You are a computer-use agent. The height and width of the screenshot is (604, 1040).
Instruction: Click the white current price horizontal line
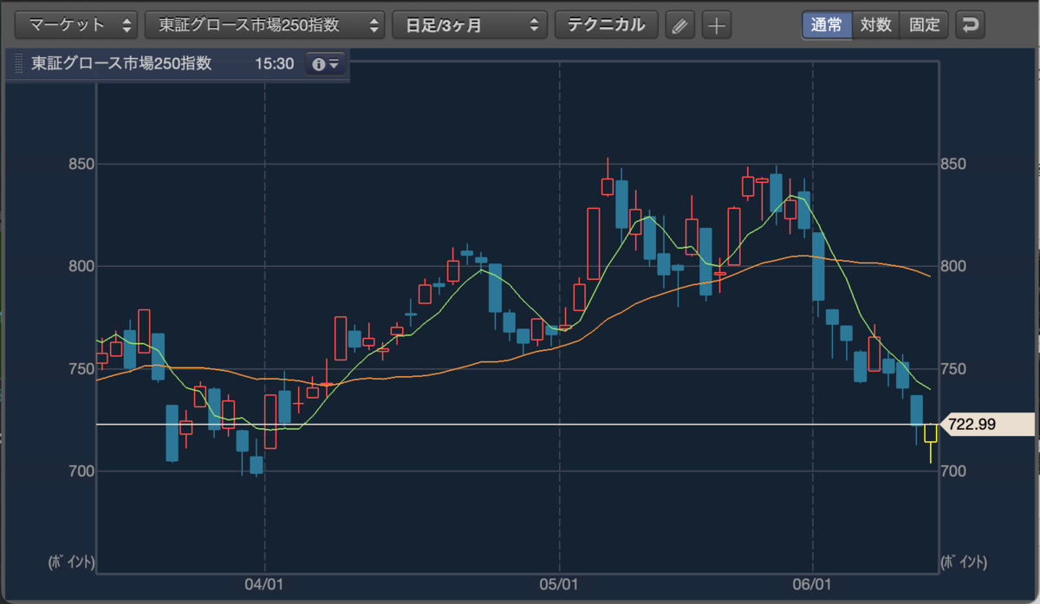(517, 425)
